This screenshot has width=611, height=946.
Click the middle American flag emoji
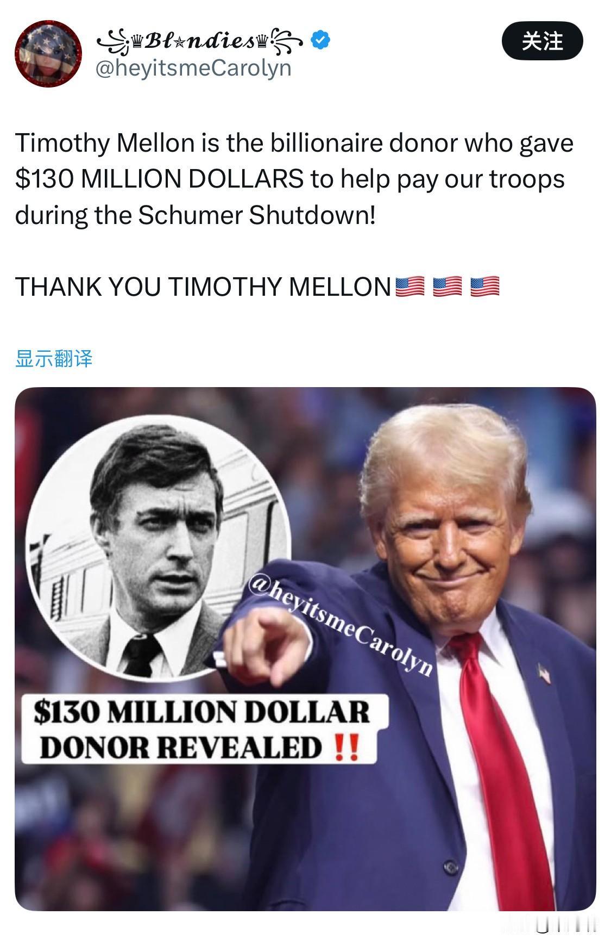[447, 287]
